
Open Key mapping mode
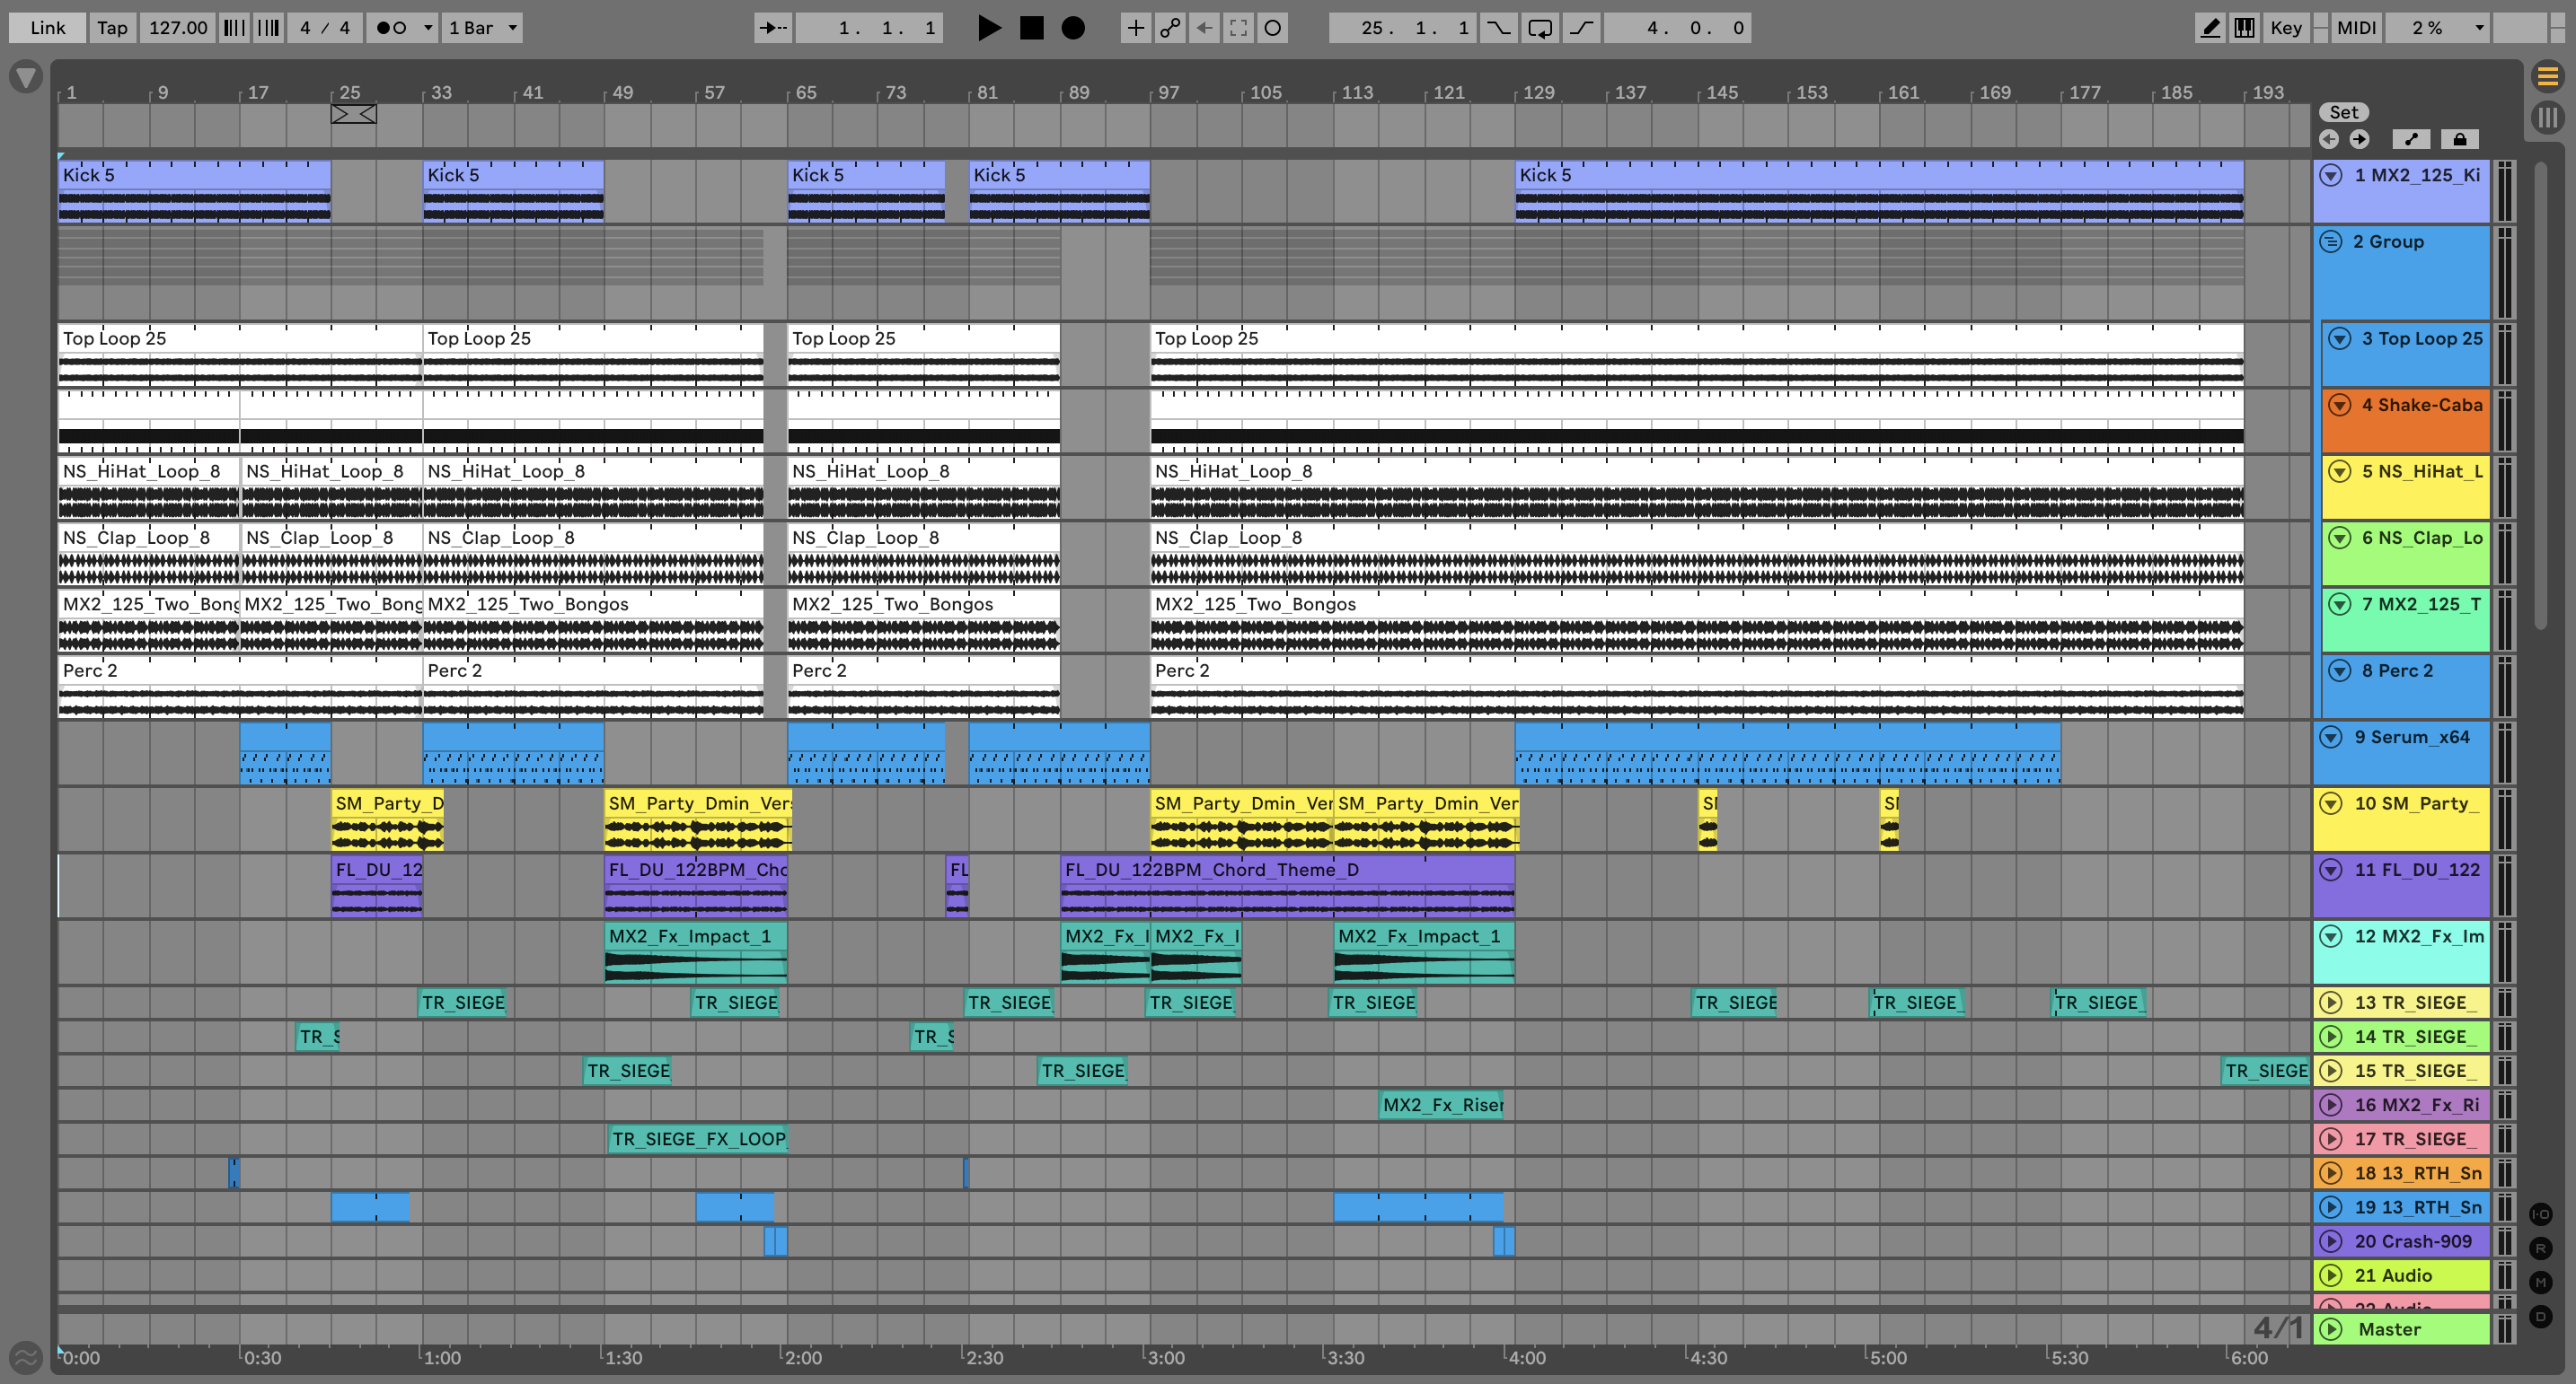2285,28
